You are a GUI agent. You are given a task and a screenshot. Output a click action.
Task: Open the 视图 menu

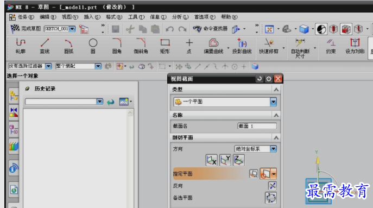point(70,17)
